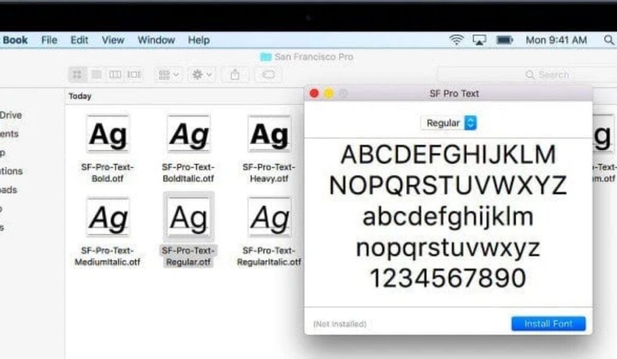Select the SF-Pro-Text-BoldItalic.otf font thumbnail
This screenshot has height=359, width=617.
[x=189, y=134]
